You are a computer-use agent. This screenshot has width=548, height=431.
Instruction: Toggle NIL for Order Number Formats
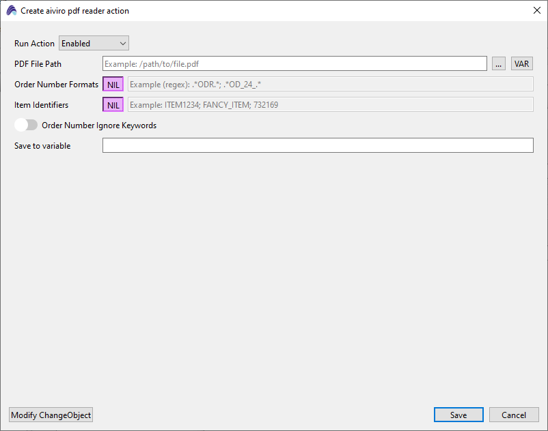point(113,85)
